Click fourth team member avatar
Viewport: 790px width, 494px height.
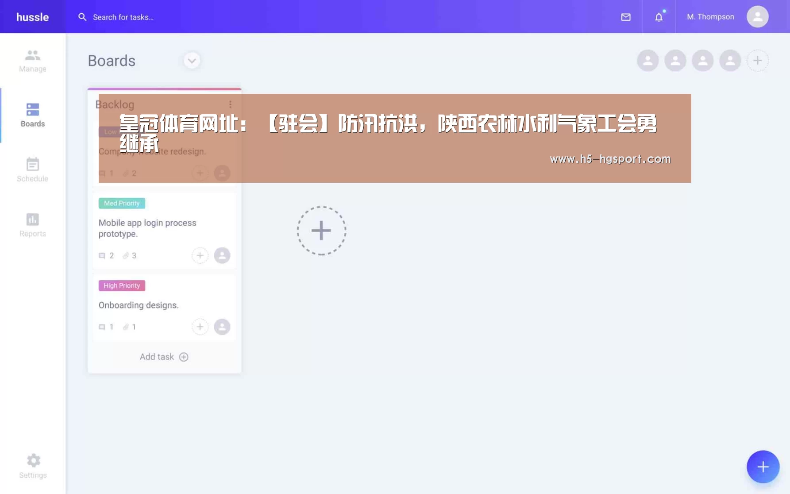tap(730, 61)
